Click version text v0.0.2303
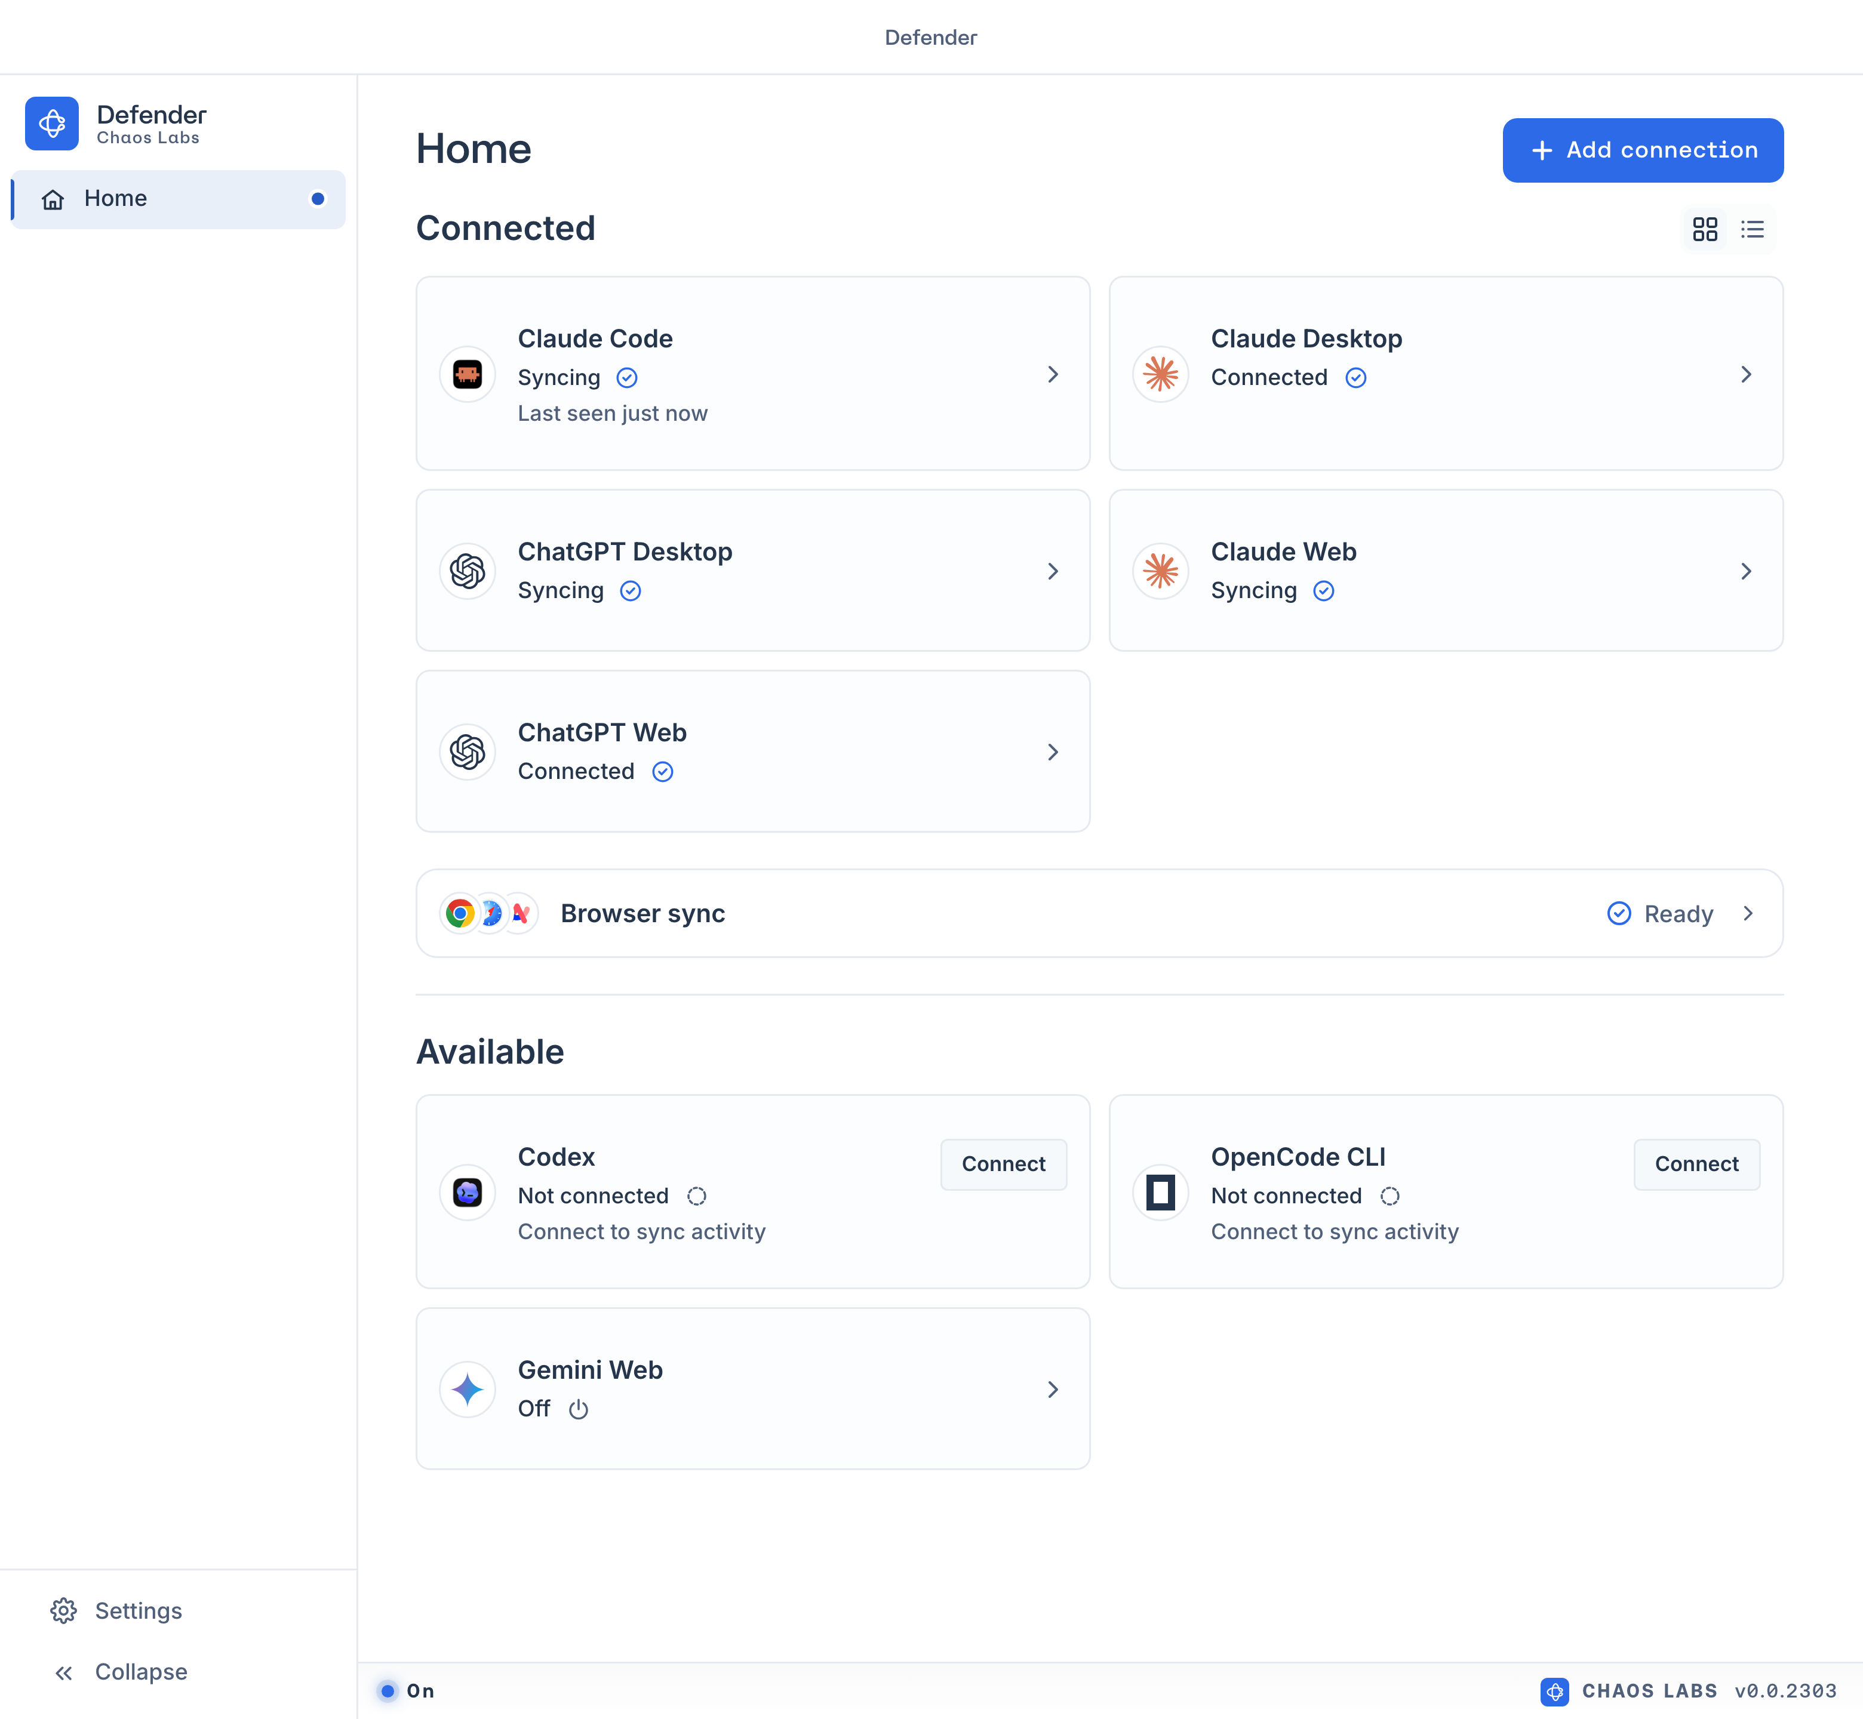The height and width of the screenshot is (1719, 1863). (x=1785, y=1690)
